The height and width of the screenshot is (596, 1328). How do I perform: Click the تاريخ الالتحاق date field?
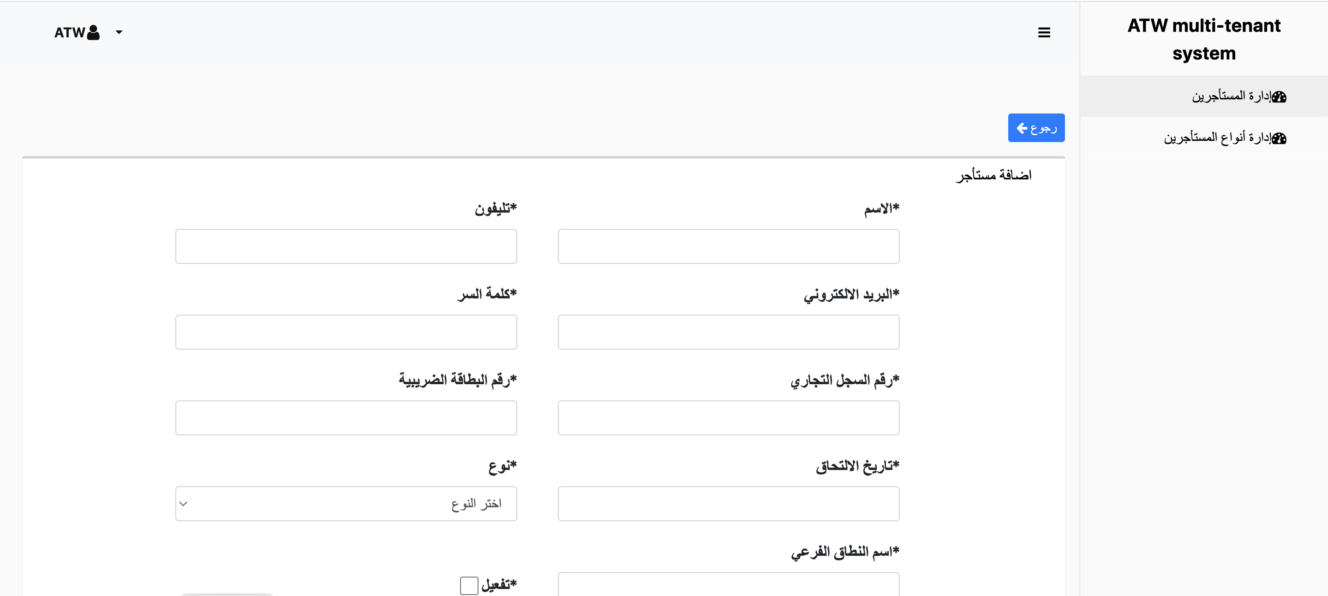[728, 503]
